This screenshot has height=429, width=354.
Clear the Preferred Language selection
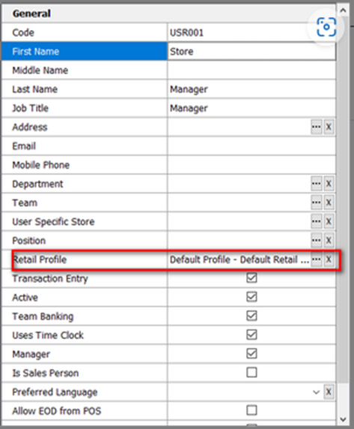point(329,391)
